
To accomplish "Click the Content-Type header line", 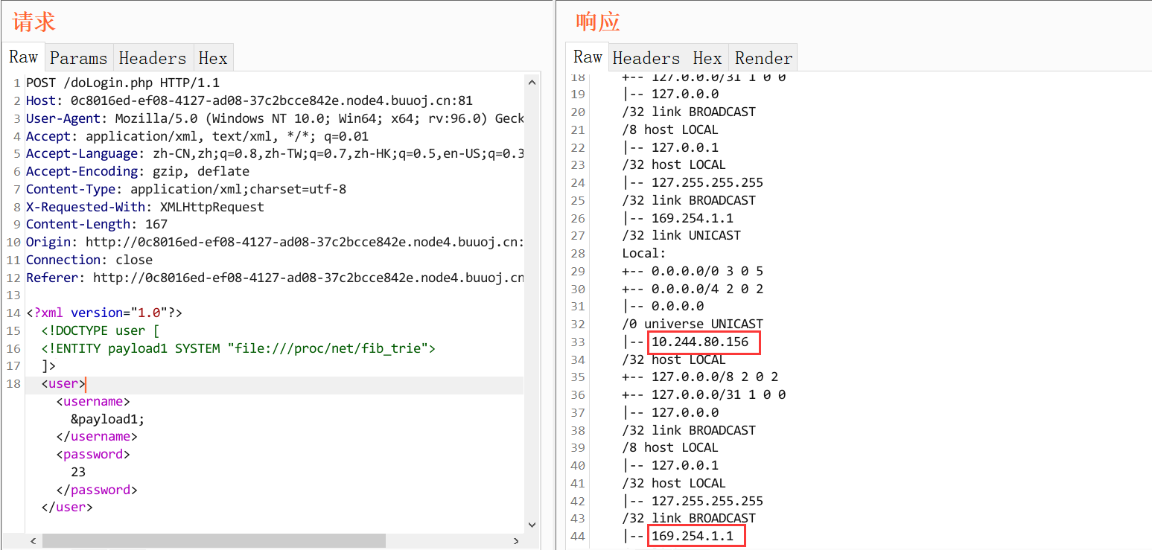I will pyautogui.click(x=186, y=189).
